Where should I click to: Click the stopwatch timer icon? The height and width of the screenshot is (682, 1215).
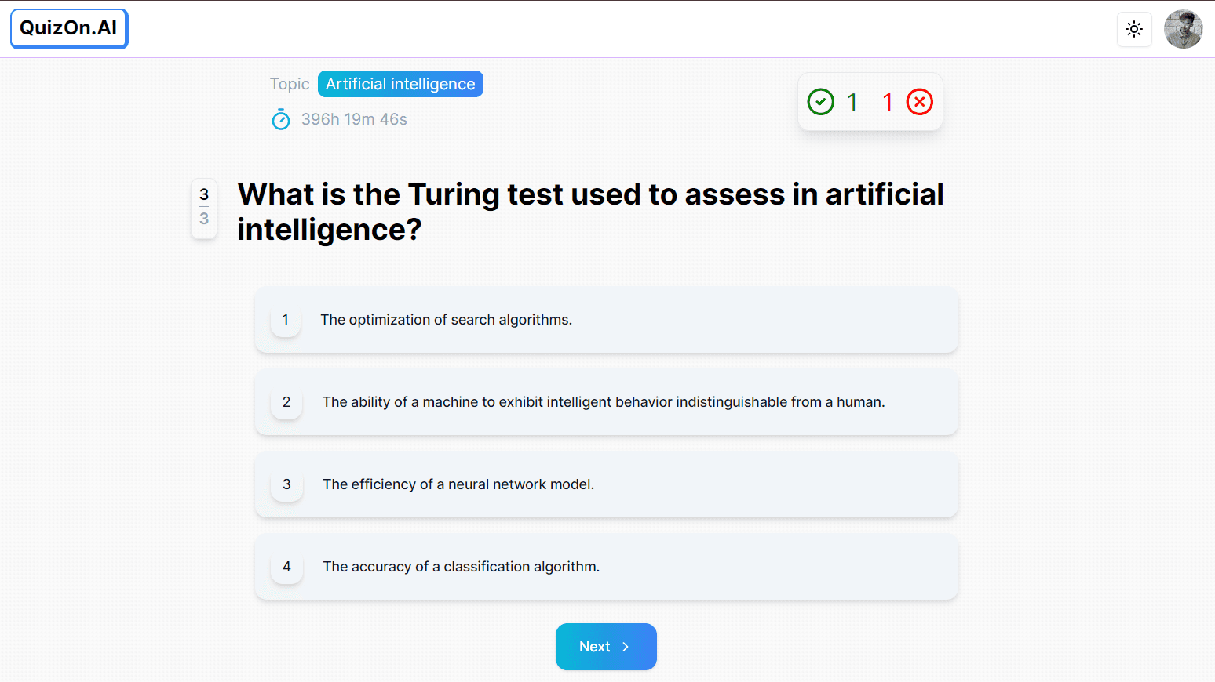point(281,119)
